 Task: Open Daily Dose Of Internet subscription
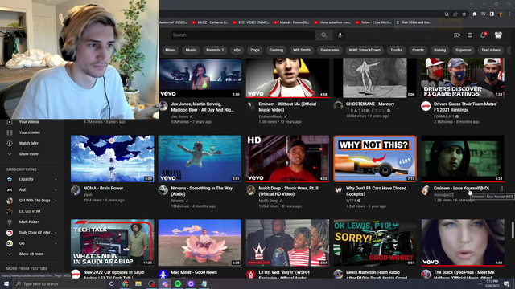click(x=31, y=233)
